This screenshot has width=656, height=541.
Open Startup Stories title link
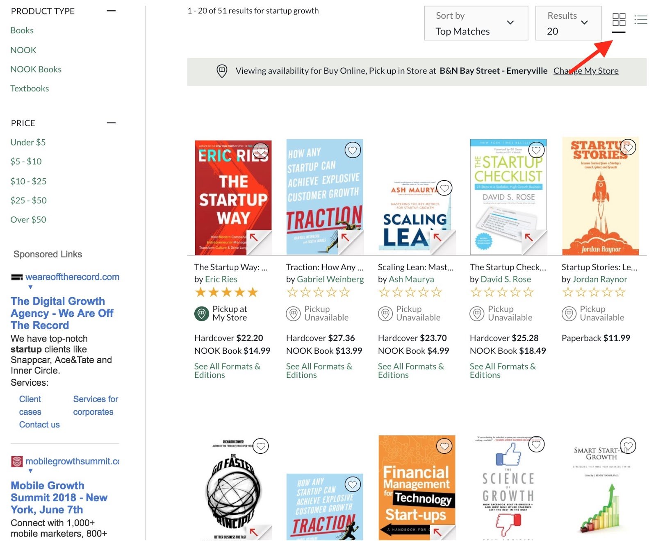point(599,267)
